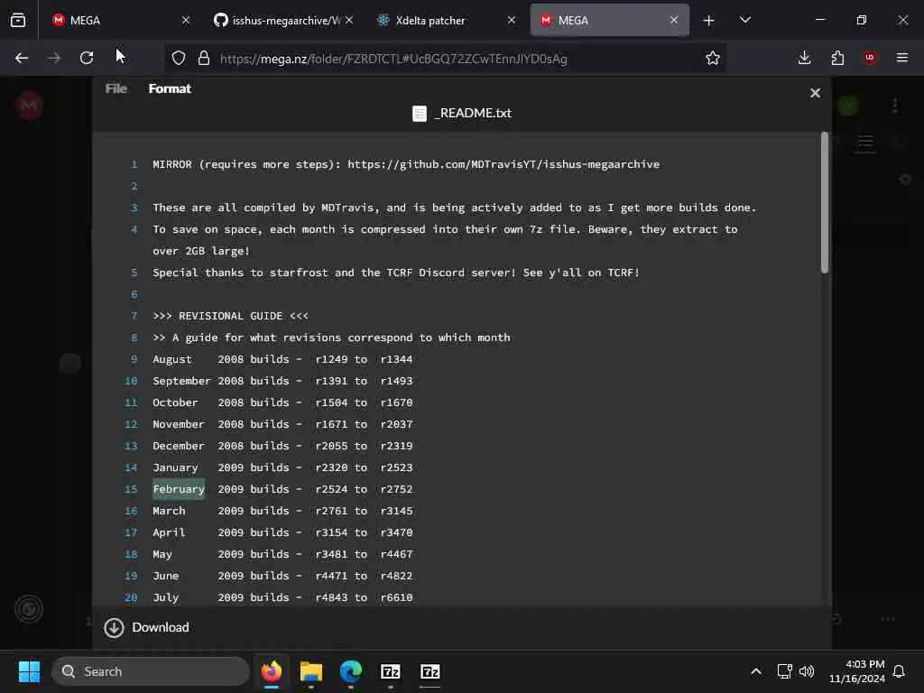Open Firefox from taskbar

tap(272, 671)
